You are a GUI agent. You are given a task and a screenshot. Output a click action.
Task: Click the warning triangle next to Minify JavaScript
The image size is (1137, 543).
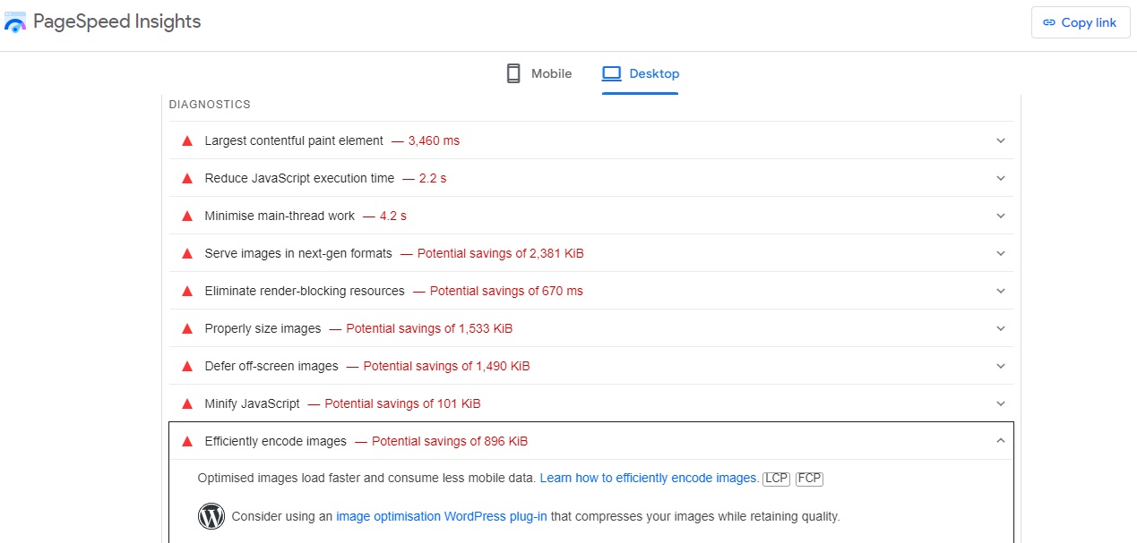pos(187,403)
